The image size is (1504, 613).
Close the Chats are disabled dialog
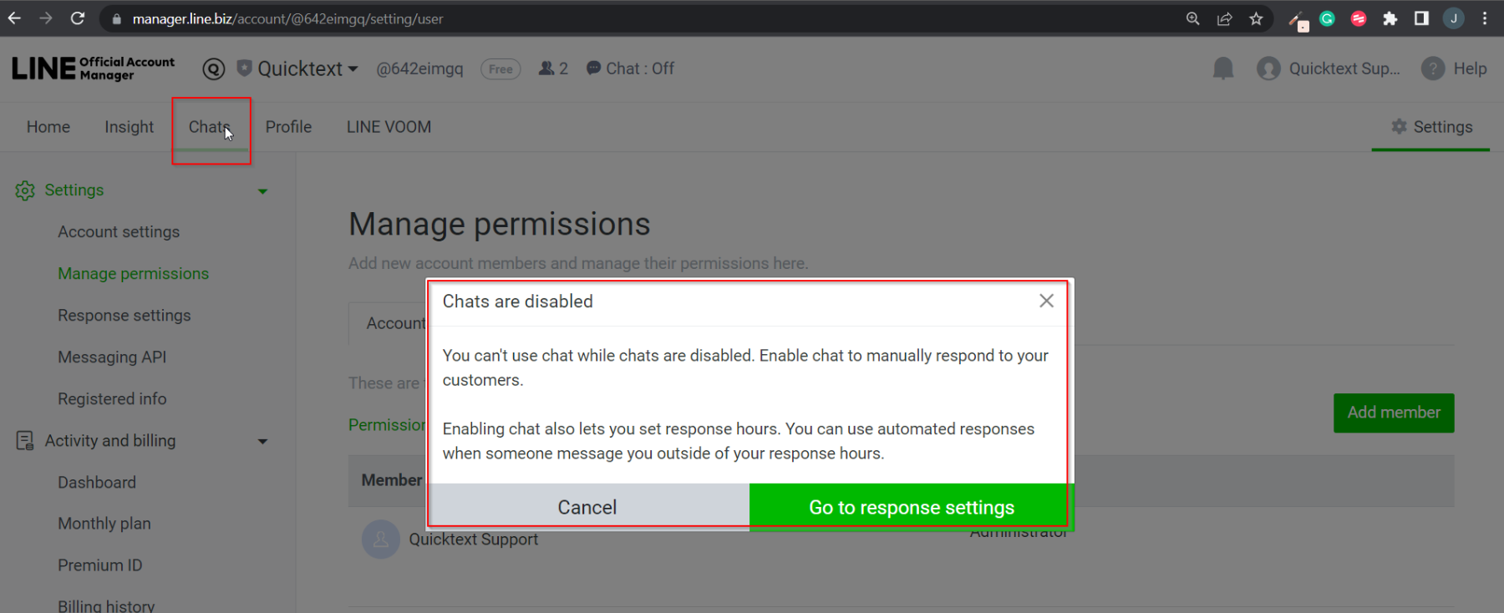point(1046,301)
